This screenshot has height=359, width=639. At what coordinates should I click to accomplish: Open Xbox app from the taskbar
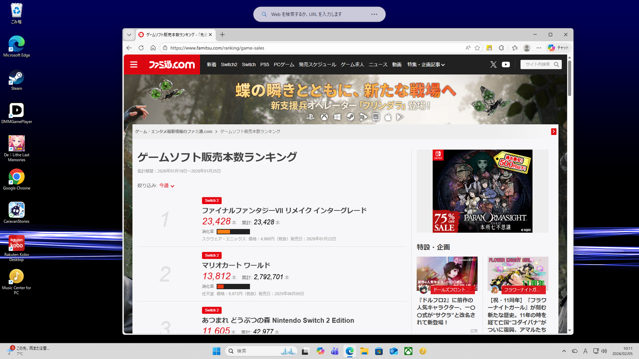[408, 351]
